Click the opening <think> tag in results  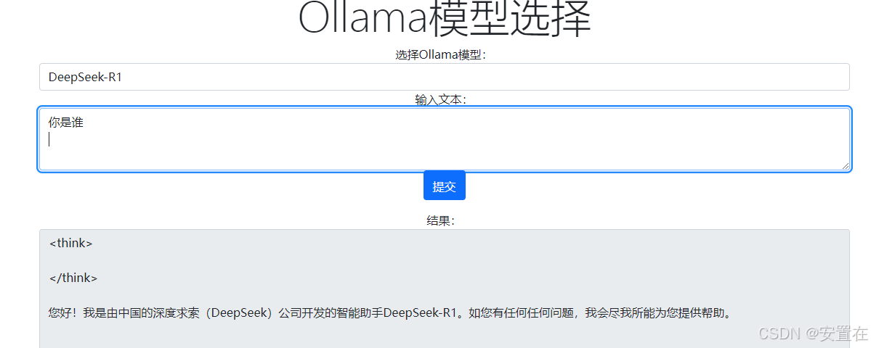[x=70, y=244]
